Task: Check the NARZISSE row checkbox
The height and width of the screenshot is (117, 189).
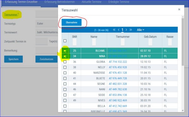Action: point(65,73)
